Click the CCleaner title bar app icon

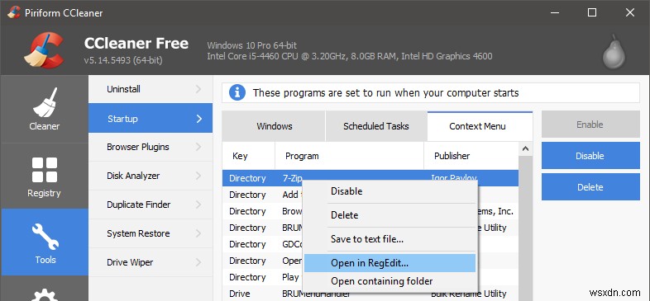(13, 13)
